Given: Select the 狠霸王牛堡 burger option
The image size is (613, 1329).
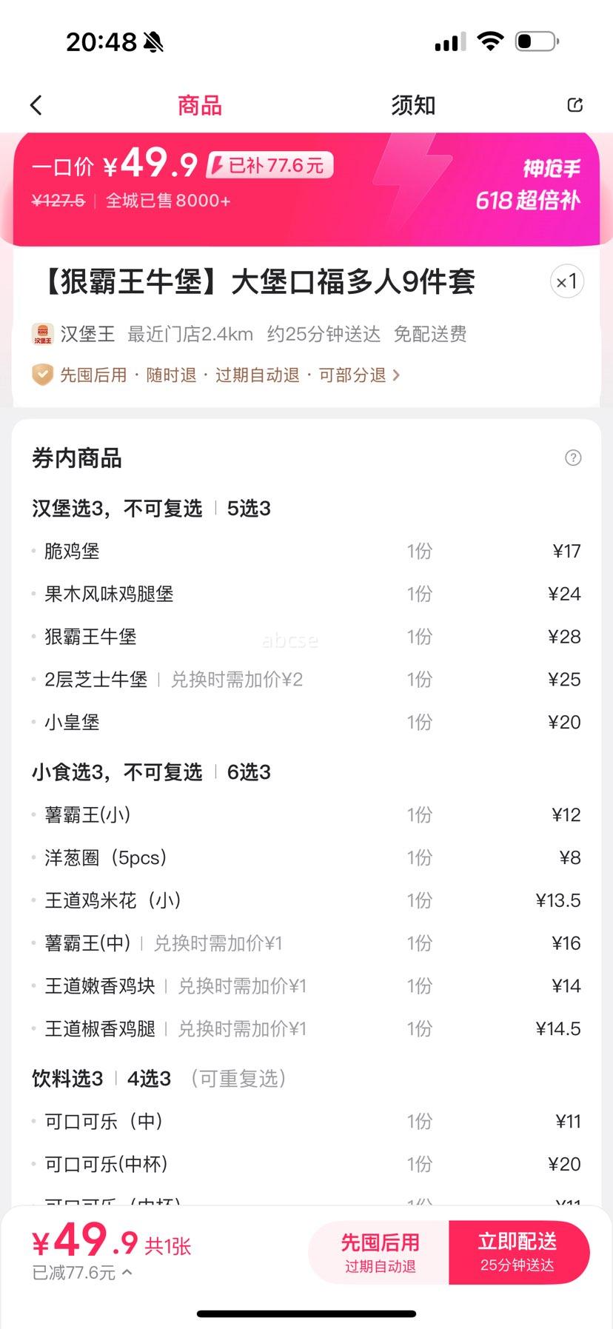Looking at the screenshot, I should tap(306, 637).
